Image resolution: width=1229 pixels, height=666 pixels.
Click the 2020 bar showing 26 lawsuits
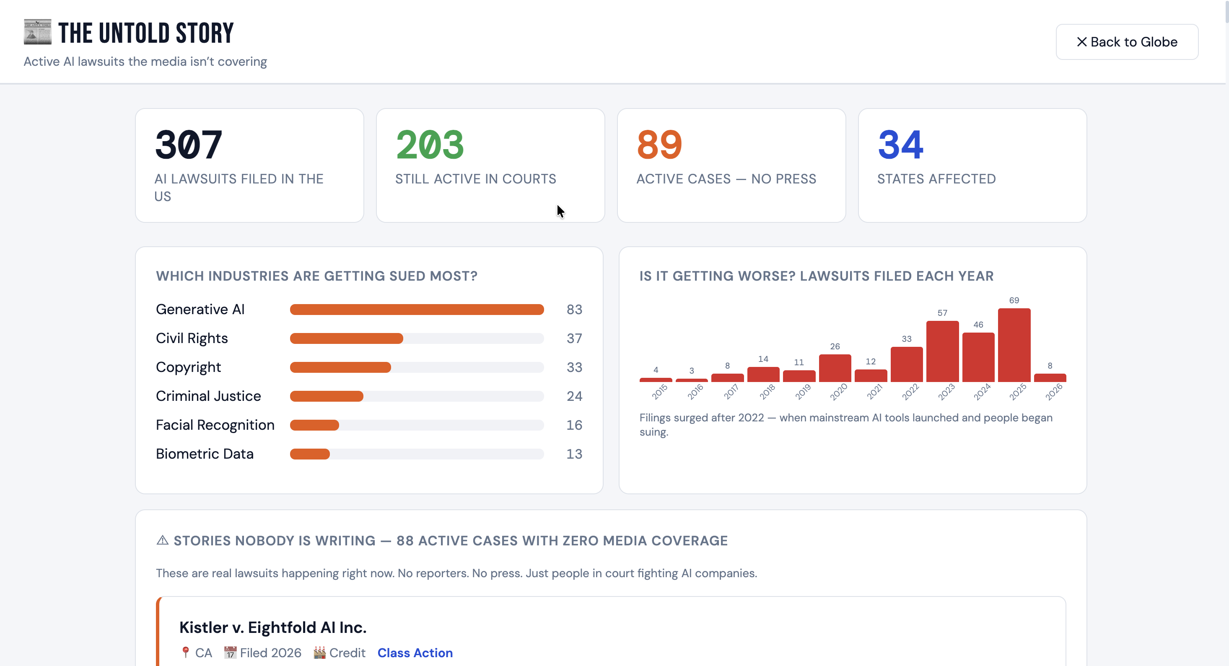[x=835, y=368]
